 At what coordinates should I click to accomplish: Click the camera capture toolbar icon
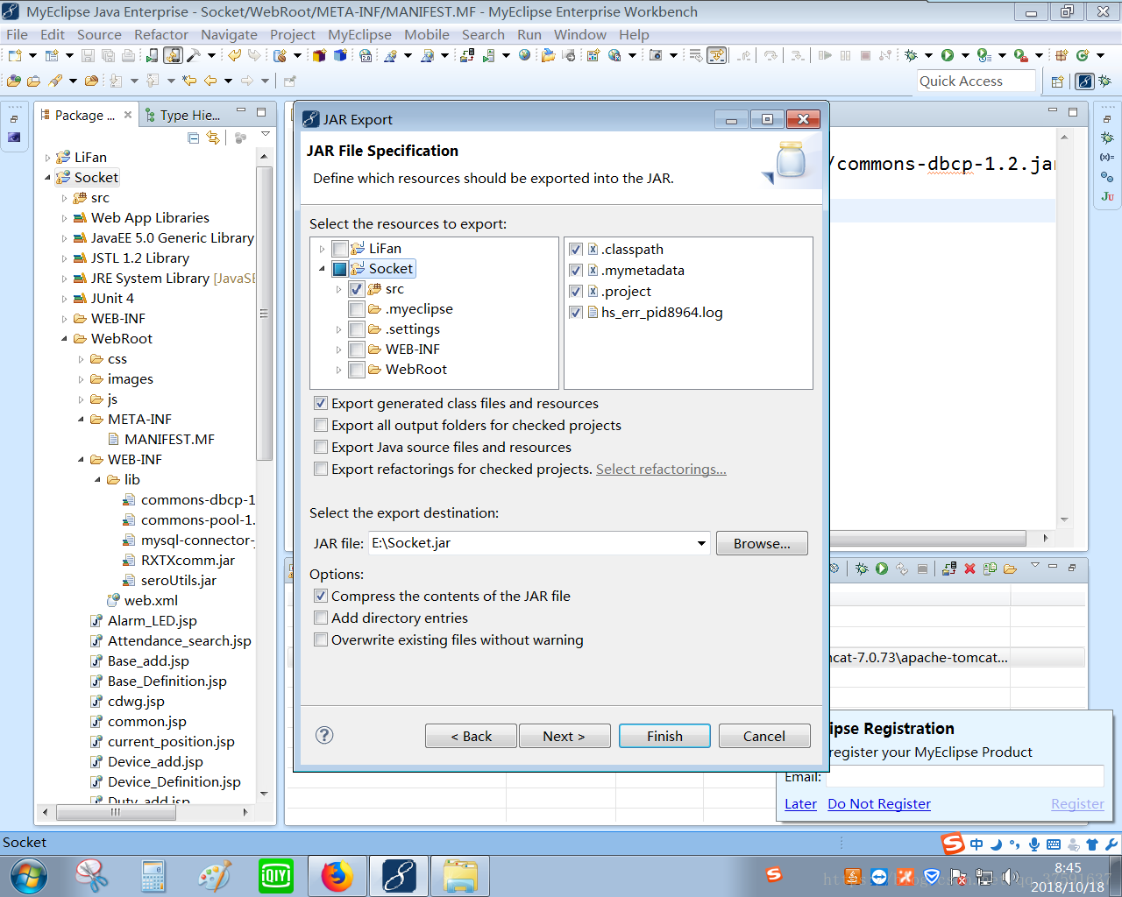click(x=656, y=55)
